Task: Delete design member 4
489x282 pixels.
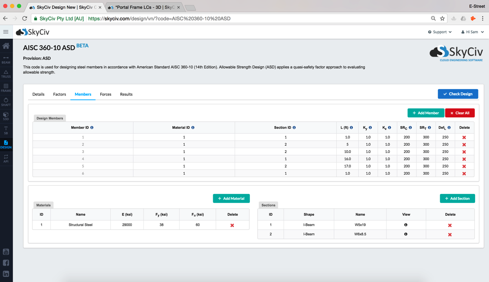Action: [464, 159]
